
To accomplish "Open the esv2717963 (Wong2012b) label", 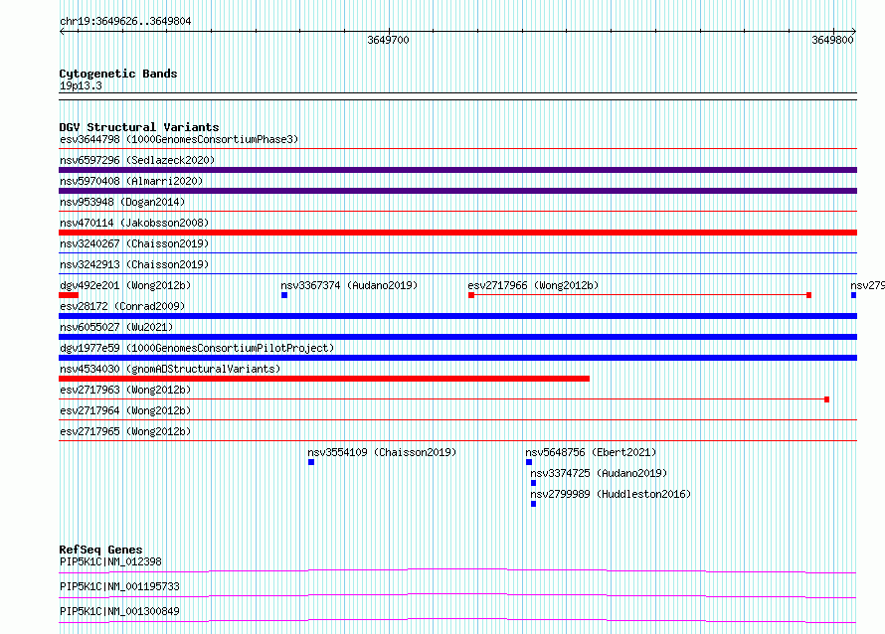I will coord(125,390).
